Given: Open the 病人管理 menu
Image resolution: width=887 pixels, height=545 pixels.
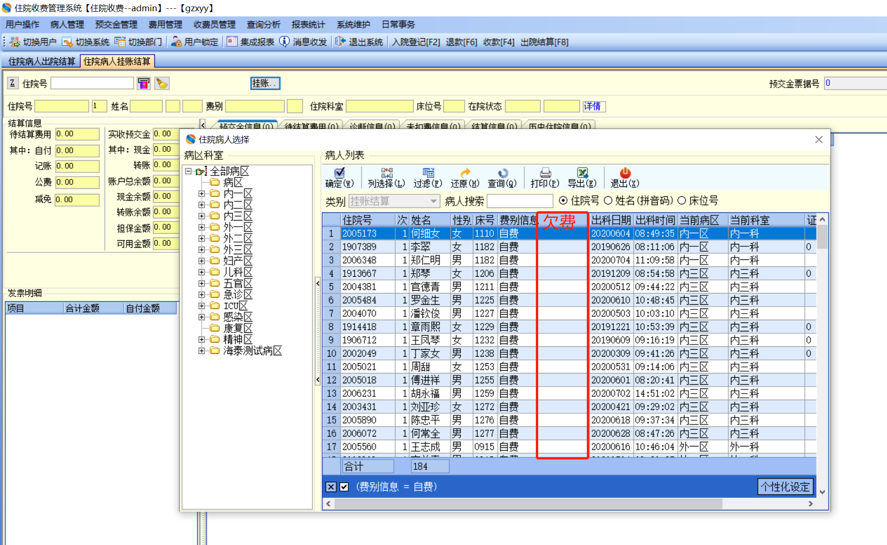Looking at the screenshot, I should tap(67, 25).
